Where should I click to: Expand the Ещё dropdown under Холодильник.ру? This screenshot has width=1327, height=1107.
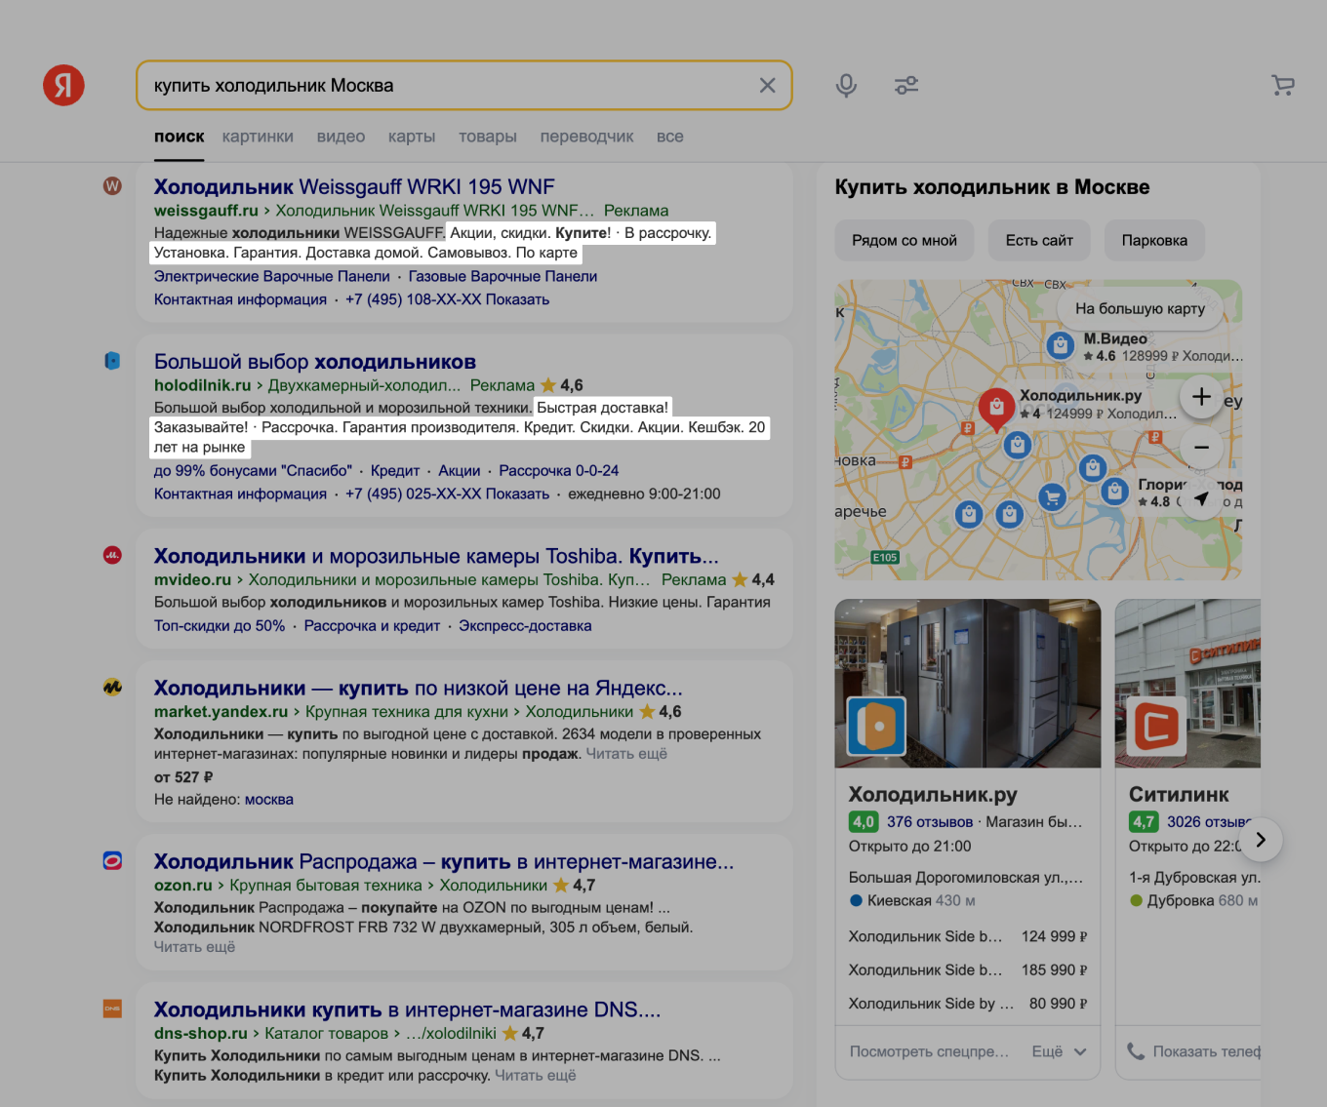pyautogui.click(x=1059, y=1051)
